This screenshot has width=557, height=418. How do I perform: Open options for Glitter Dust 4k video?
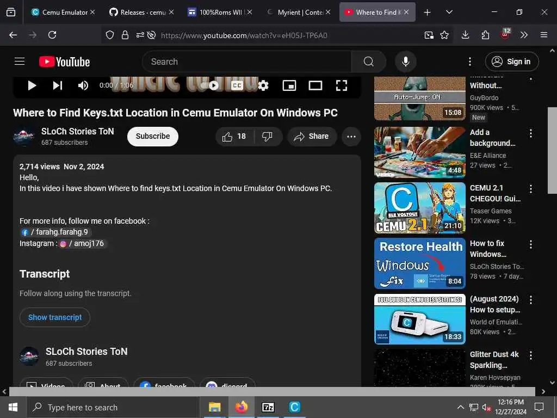coord(531,355)
